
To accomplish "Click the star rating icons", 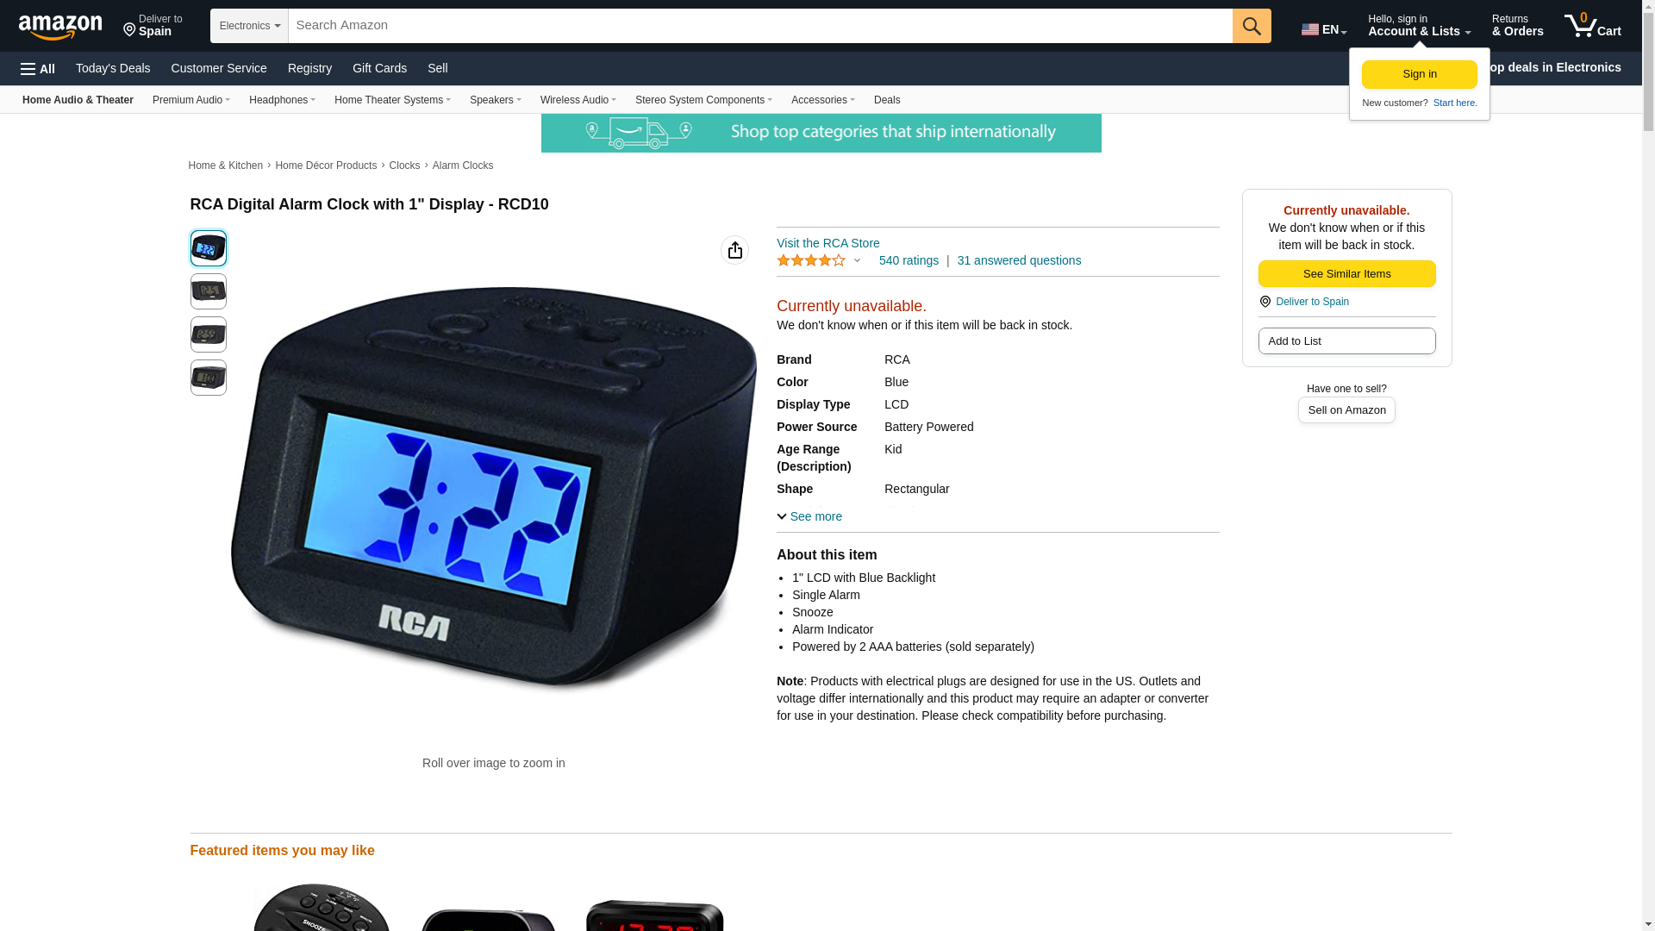I will (811, 260).
